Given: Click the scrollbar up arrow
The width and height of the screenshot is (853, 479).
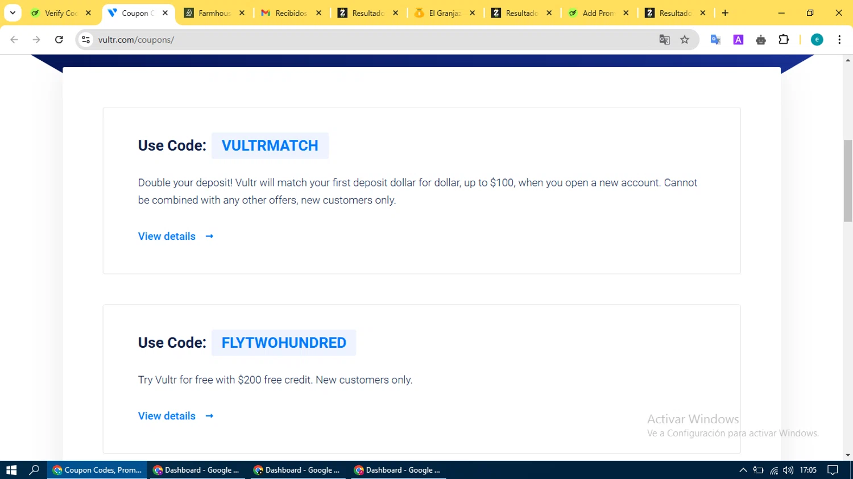Looking at the screenshot, I should click(848, 60).
